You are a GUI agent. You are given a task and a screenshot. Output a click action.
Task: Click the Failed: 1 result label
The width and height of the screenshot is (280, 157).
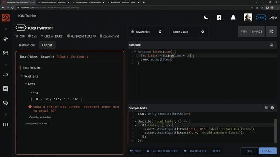63,57
